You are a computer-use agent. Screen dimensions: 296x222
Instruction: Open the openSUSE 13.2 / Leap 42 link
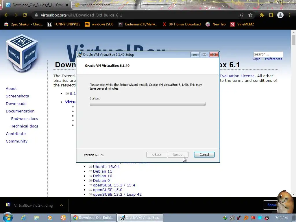click(x=117, y=195)
